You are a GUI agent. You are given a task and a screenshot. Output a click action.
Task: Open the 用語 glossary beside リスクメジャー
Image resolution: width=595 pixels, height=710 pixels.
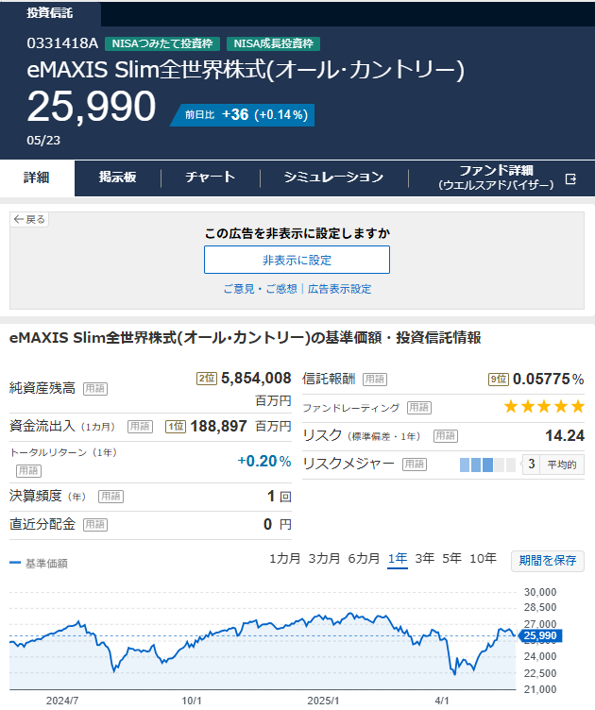coord(415,465)
